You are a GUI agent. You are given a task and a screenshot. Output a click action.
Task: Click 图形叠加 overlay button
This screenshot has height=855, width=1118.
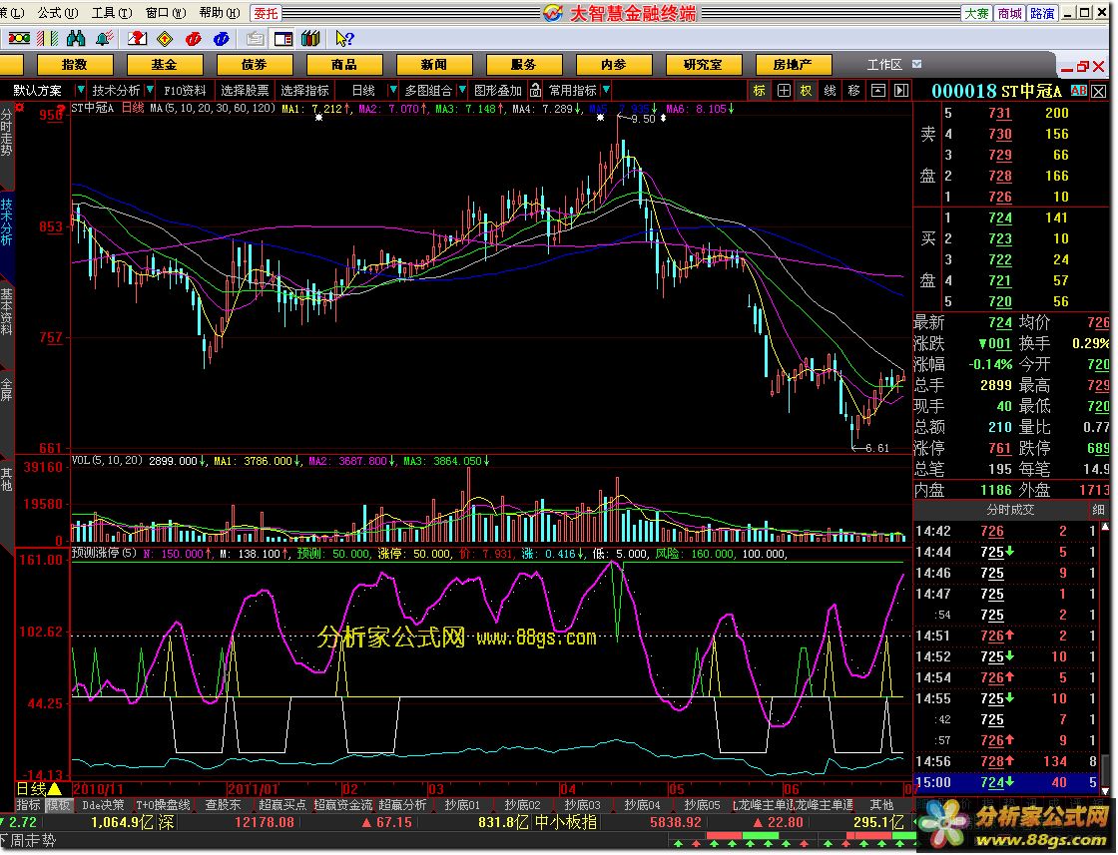[498, 91]
